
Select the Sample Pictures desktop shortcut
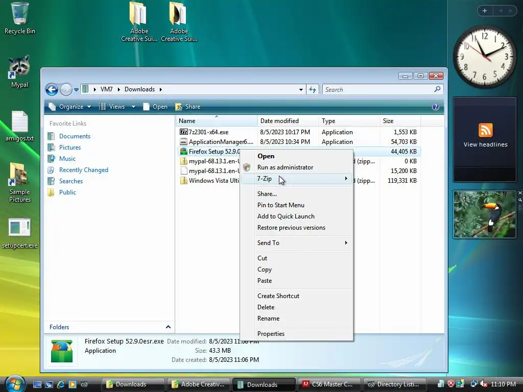tap(19, 183)
